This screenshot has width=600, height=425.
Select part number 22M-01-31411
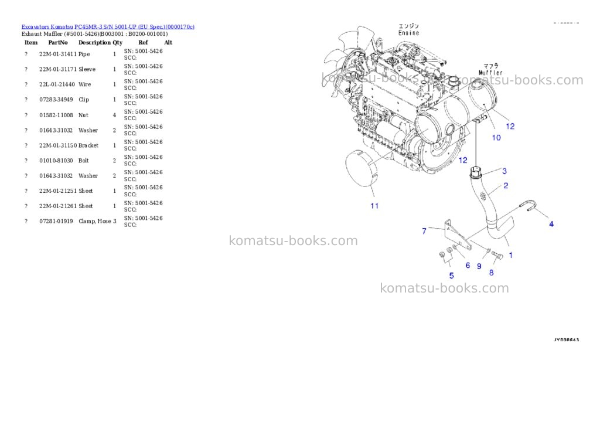click(58, 55)
